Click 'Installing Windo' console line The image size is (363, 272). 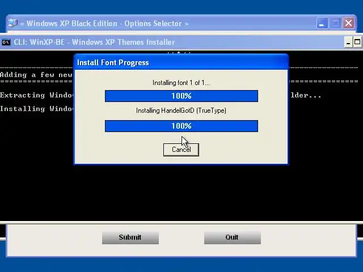(x=37, y=109)
